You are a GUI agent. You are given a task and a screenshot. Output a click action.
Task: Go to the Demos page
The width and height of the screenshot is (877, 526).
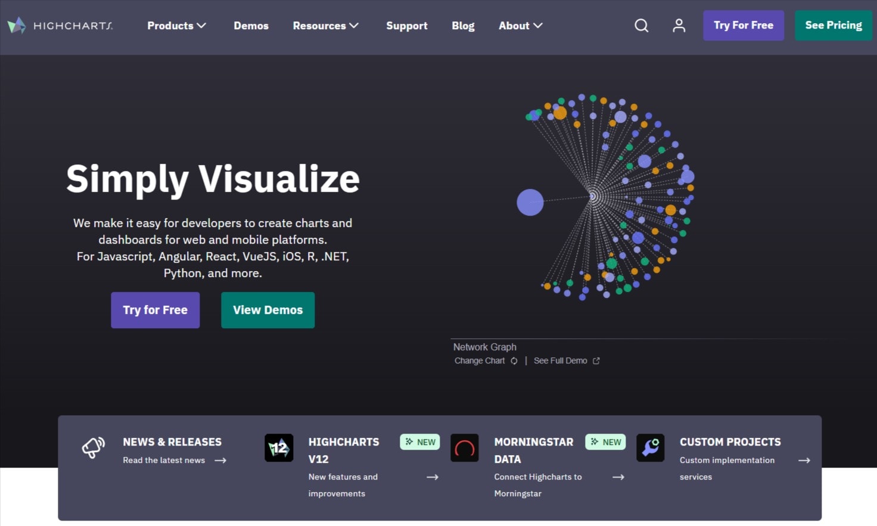pyautogui.click(x=251, y=26)
